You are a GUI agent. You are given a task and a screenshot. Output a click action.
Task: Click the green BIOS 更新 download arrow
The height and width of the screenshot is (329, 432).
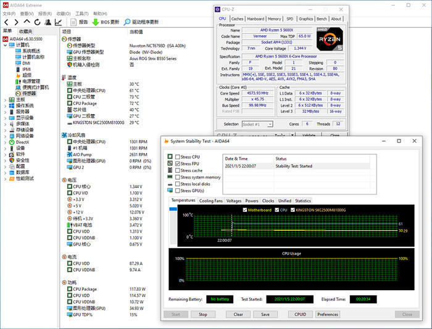[95, 22]
